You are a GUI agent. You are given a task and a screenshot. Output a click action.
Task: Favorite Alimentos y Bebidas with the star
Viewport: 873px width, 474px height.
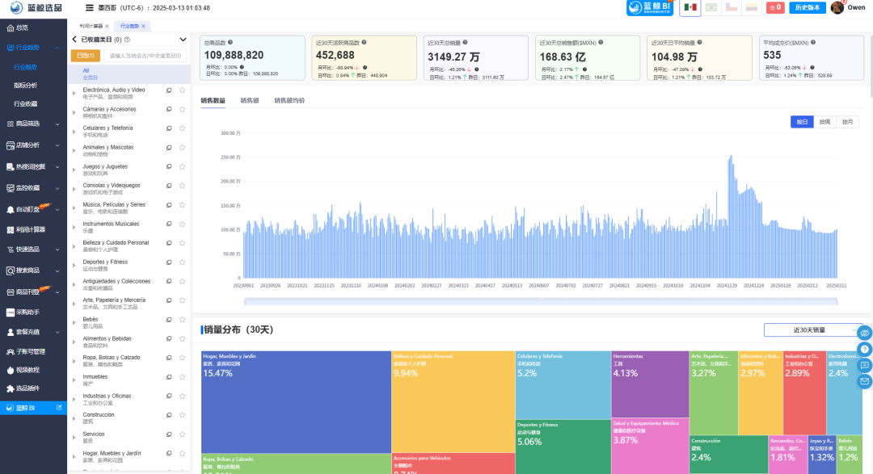[182, 339]
